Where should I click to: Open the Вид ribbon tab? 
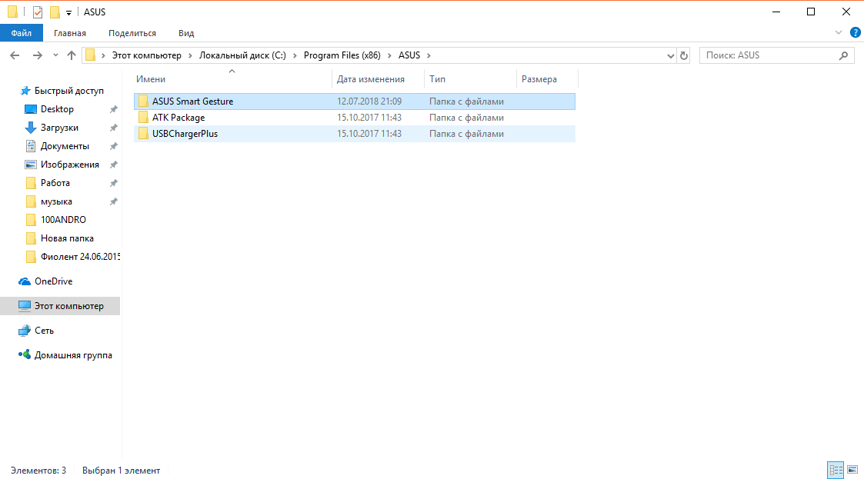point(186,33)
